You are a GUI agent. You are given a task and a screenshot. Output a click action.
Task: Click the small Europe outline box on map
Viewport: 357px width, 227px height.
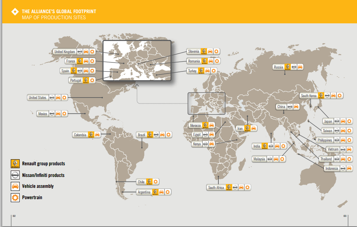click(207, 104)
